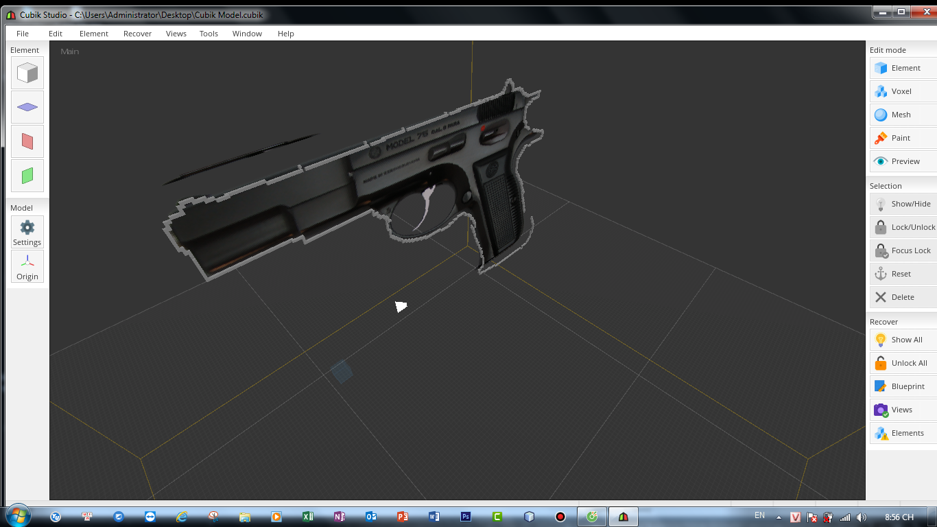Open the File menu
Viewport: 937px width, 527px height.
[23, 34]
